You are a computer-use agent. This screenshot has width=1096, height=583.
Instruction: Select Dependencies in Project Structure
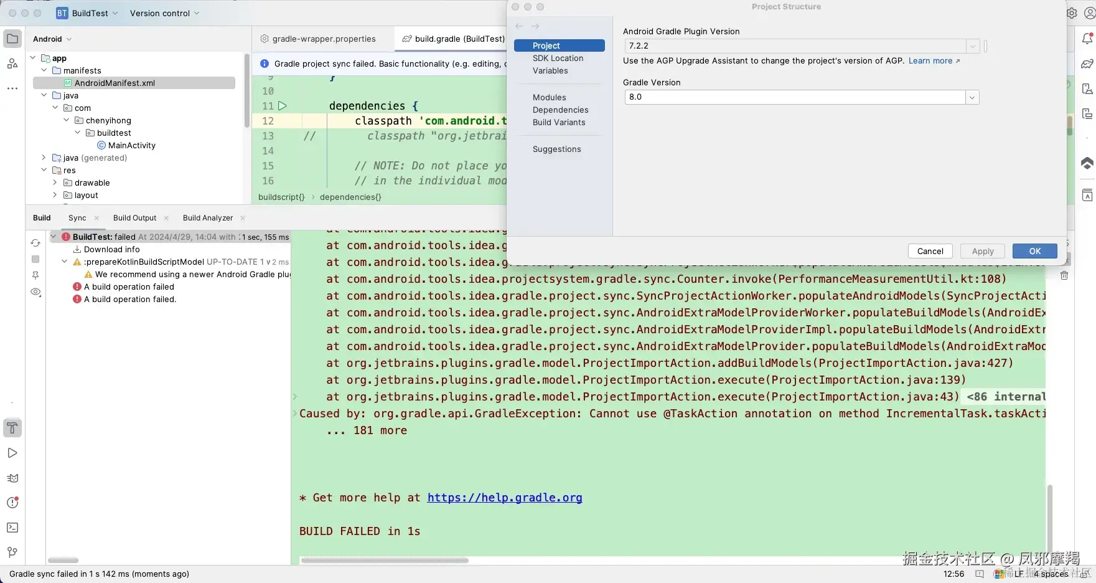point(561,110)
